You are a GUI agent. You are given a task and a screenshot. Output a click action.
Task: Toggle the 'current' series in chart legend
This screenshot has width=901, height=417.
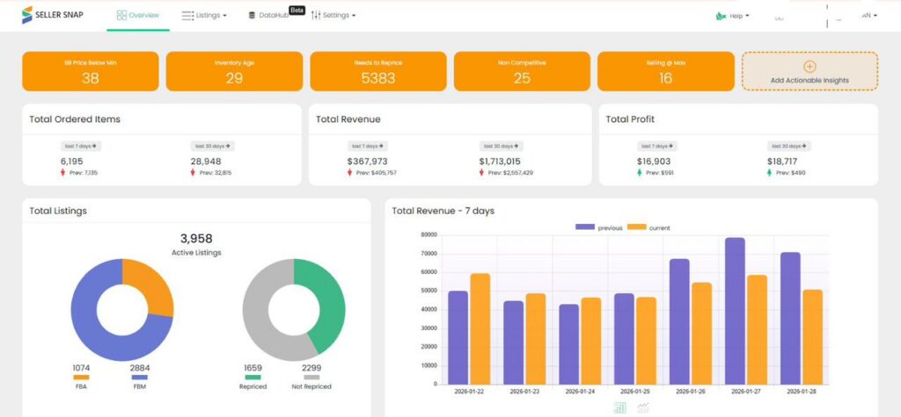[x=636, y=227]
